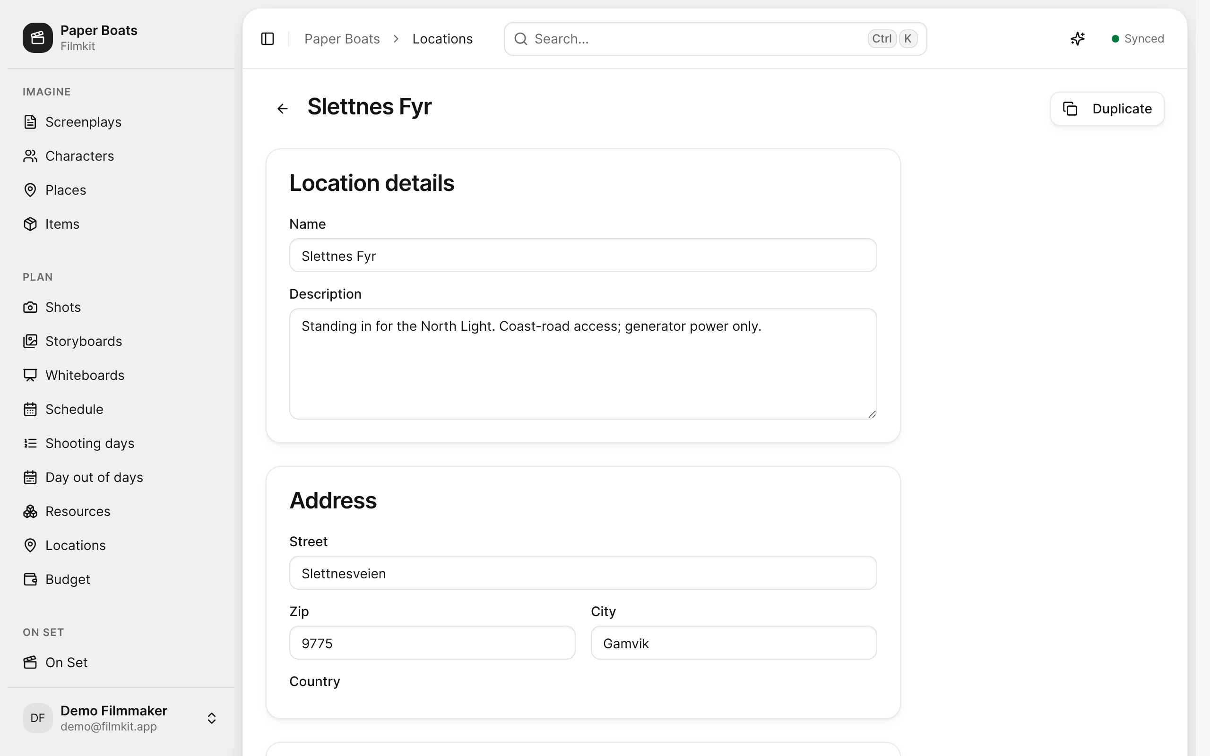Open Screenplays in the sidebar
This screenshot has height=756, width=1210.
(x=121, y=122)
